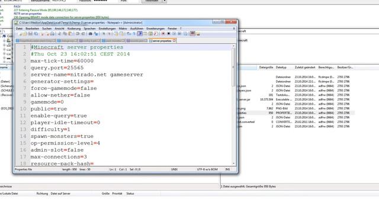Image resolution: width=379 pixels, height=213 pixels.
Task: Click the New file icon in Notepad++ toolbar
Action: [x=20, y=34]
